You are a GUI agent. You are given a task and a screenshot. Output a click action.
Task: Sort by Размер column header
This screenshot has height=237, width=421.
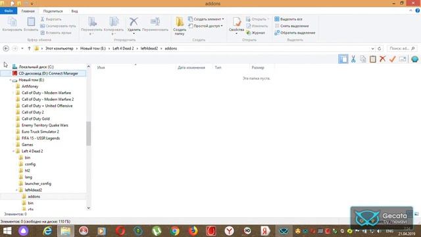click(258, 68)
